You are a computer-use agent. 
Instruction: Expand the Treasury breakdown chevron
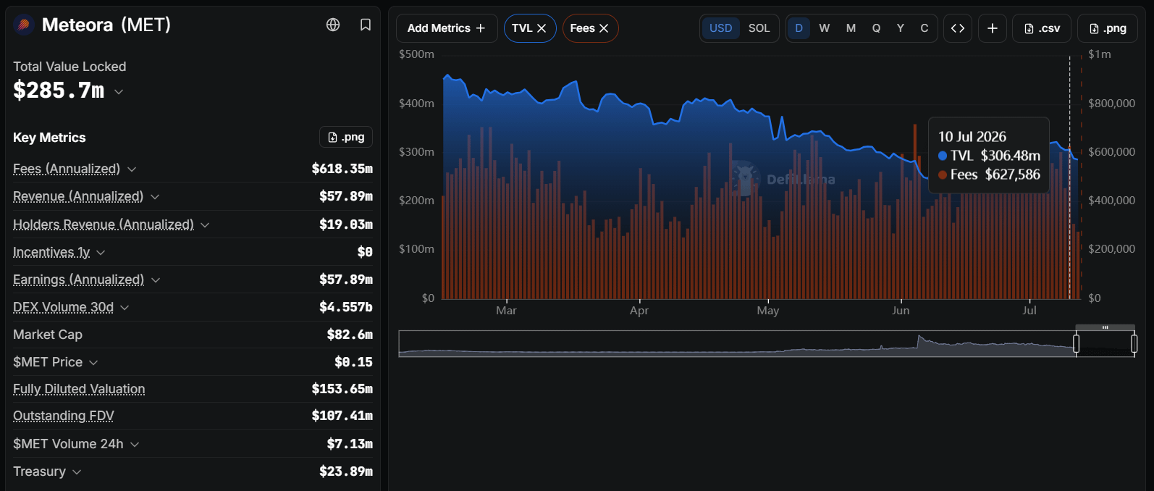(x=77, y=472)
